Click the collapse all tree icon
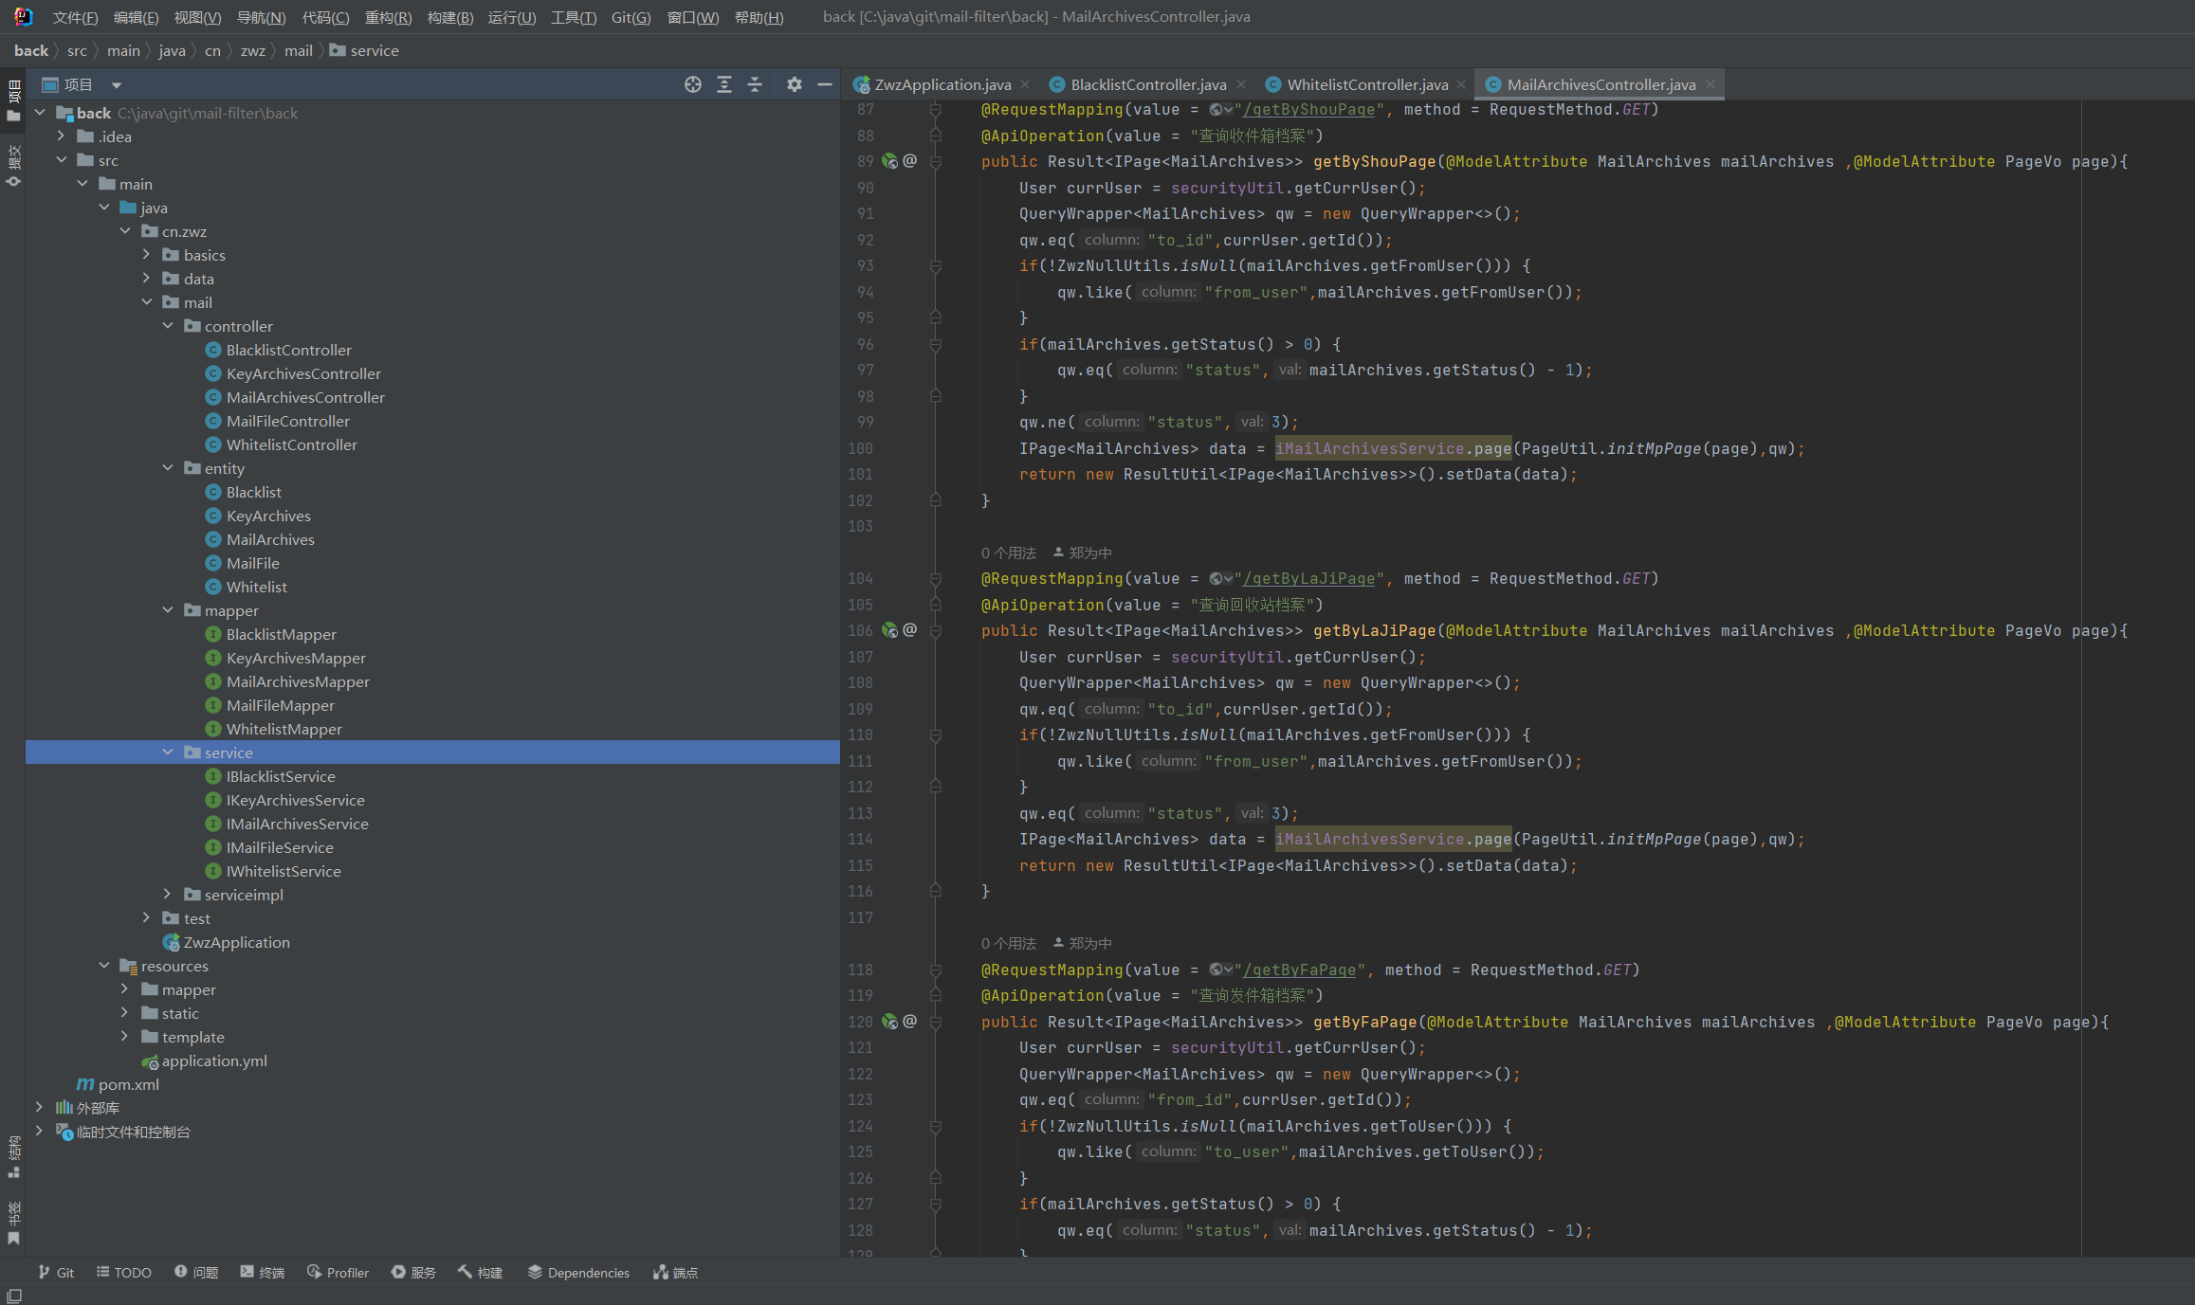This screenshot has height=1305, width=2195. tap(755, 84)
